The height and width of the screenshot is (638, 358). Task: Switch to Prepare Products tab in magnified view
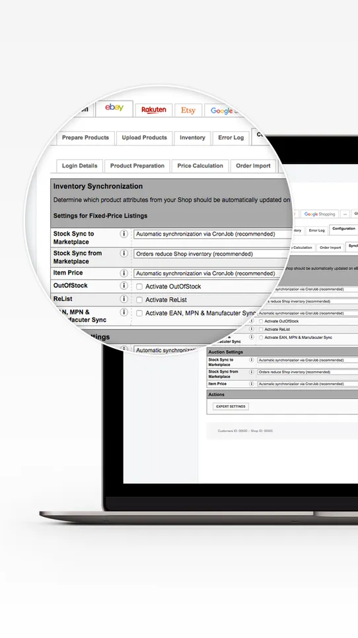click(85, 138)
